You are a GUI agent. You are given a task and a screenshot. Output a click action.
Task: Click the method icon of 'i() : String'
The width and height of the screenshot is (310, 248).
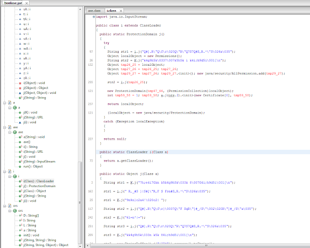(20, 147)
